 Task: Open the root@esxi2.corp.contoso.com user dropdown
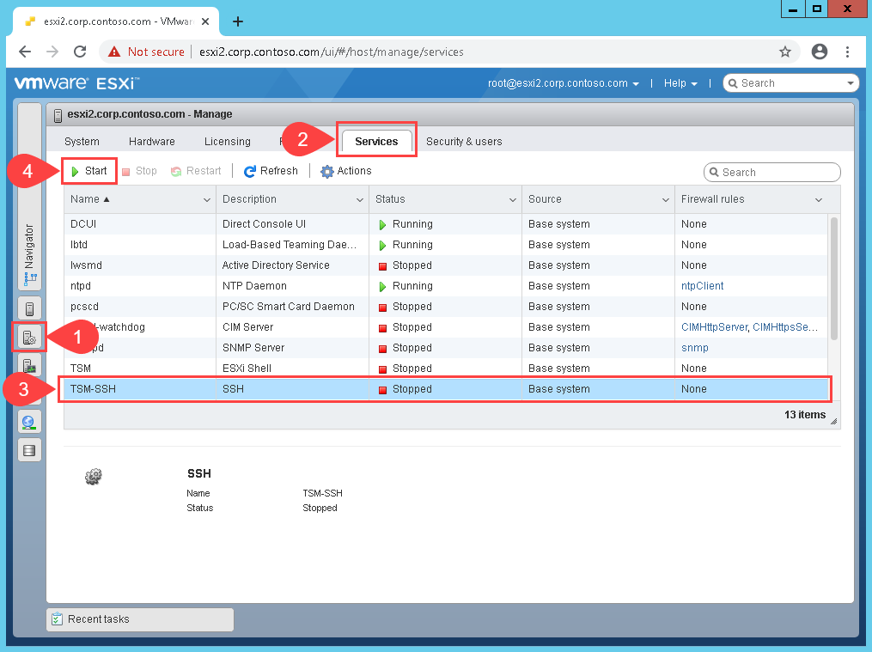coord(563,83)
